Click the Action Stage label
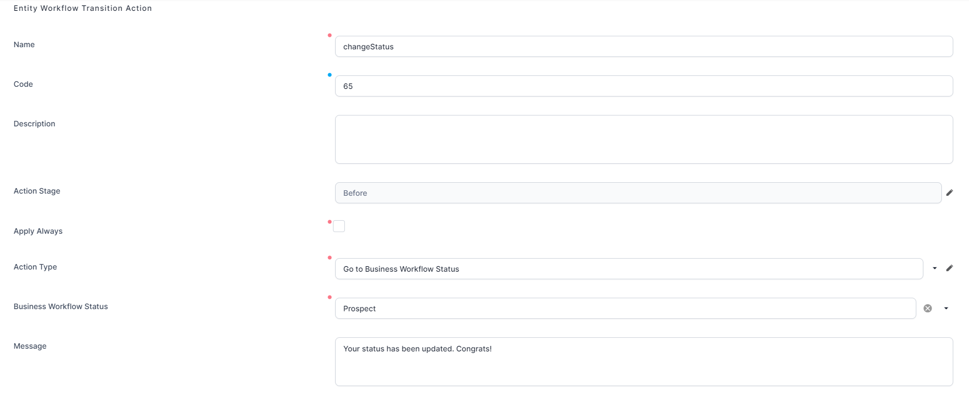 click(x=37, y=191)
